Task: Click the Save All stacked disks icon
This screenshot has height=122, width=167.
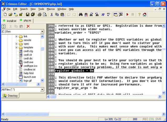Action: pyautogui.click(x=33, y=14)
